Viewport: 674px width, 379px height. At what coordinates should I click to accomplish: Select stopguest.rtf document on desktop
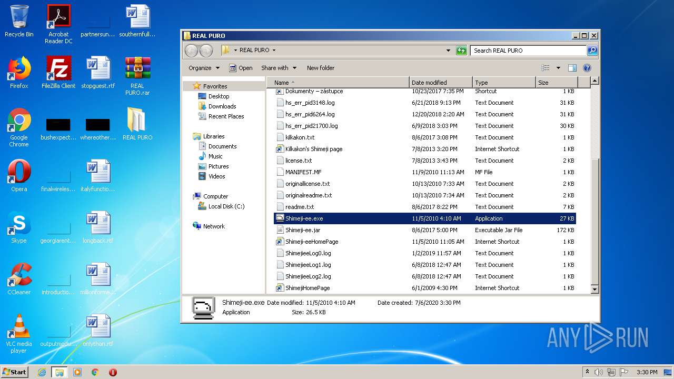[x=98, y=73]
